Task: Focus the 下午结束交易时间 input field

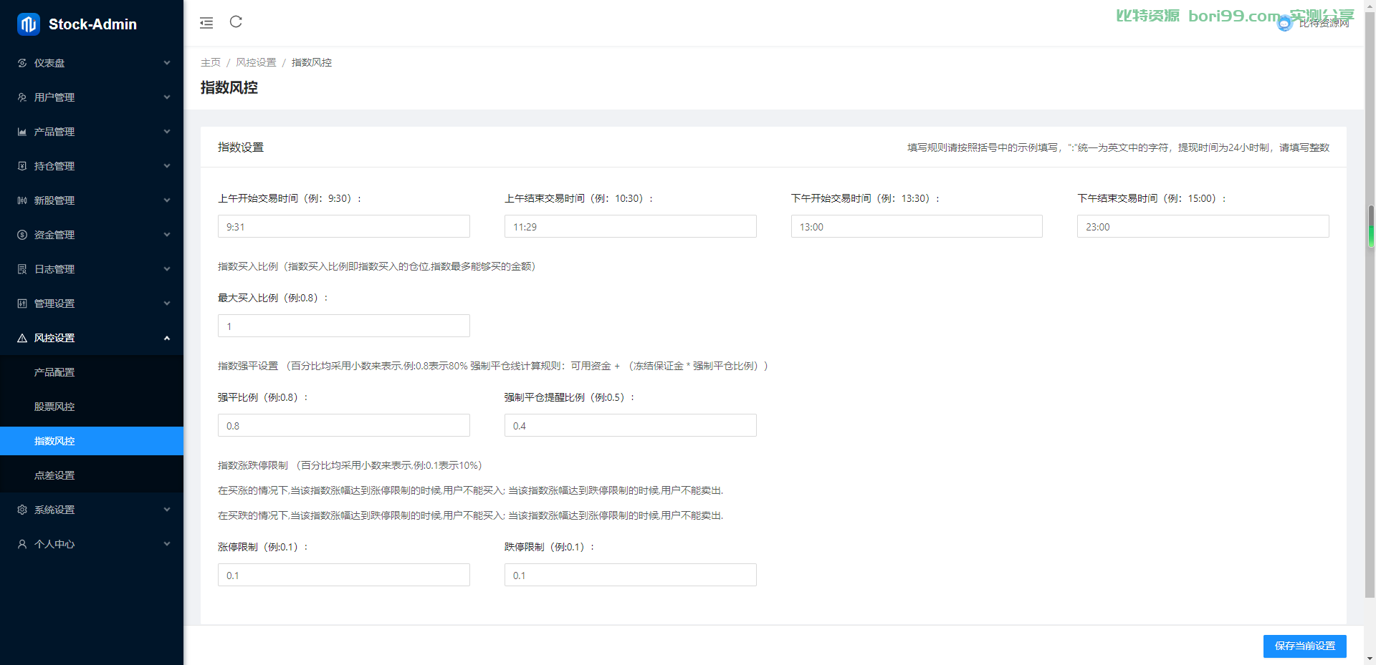Action: [x=1203, y=226]
